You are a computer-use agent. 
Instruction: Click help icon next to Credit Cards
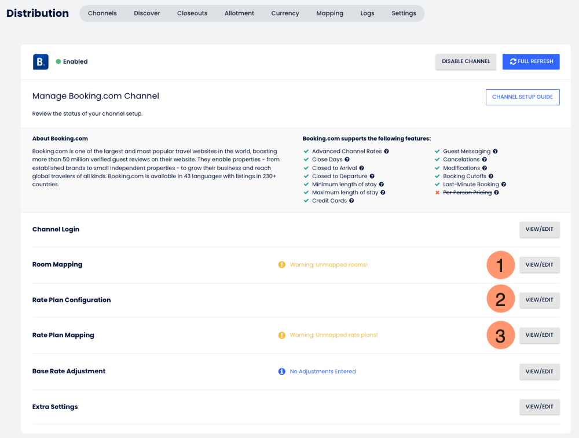coord(351,201)
